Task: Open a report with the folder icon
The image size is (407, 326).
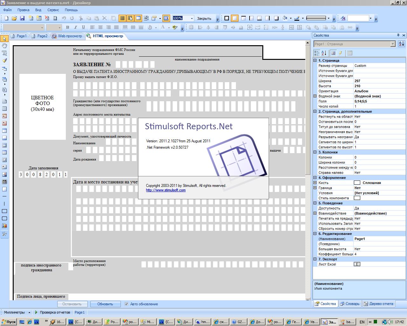Action: coord(14,18)
